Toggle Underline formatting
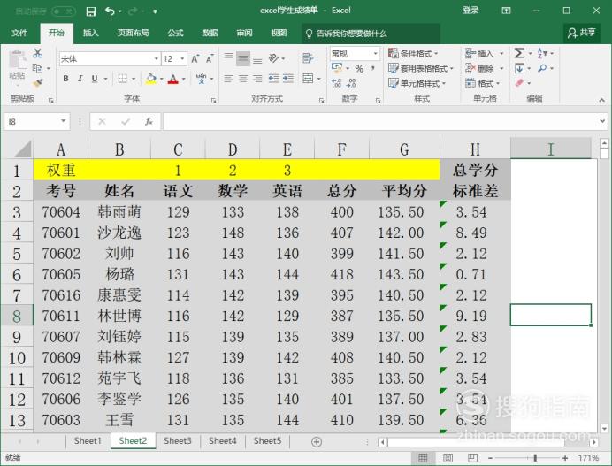This screenshot has width=612, height=466. 95,79
